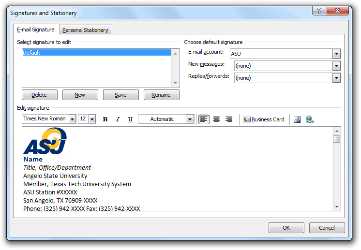Image resolution: width=361 pixels, height=250 pixels.
Task: Click signature editor scrollbar down arrow
Action: (x=337, y=207)
